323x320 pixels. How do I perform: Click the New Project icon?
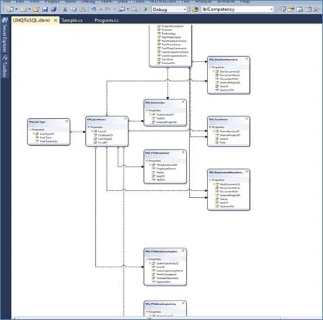coord(10,9)
